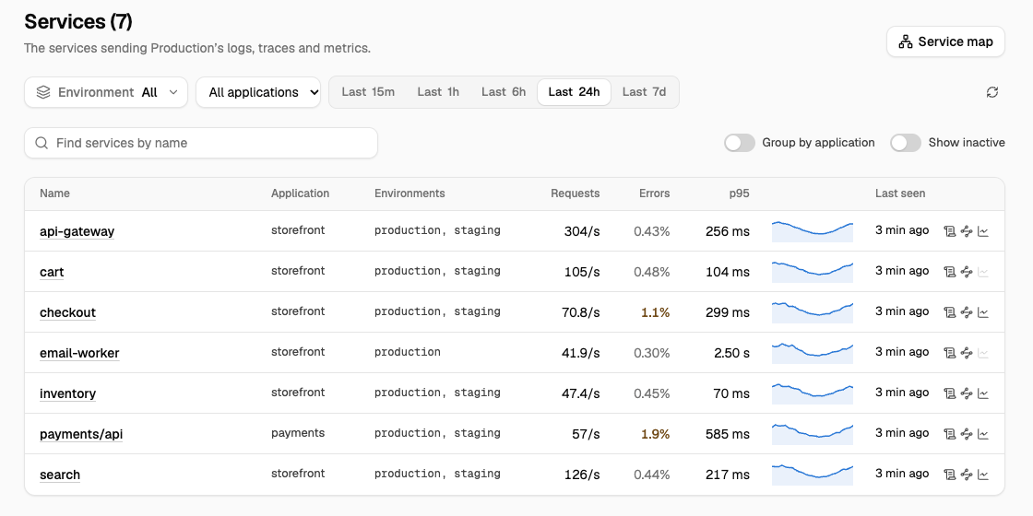
Task: Open the email-worker service link
Action: (79, 354)
